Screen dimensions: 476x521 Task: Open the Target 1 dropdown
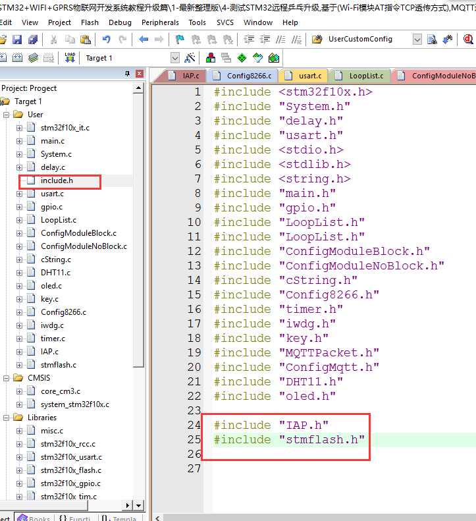[175, 58]
